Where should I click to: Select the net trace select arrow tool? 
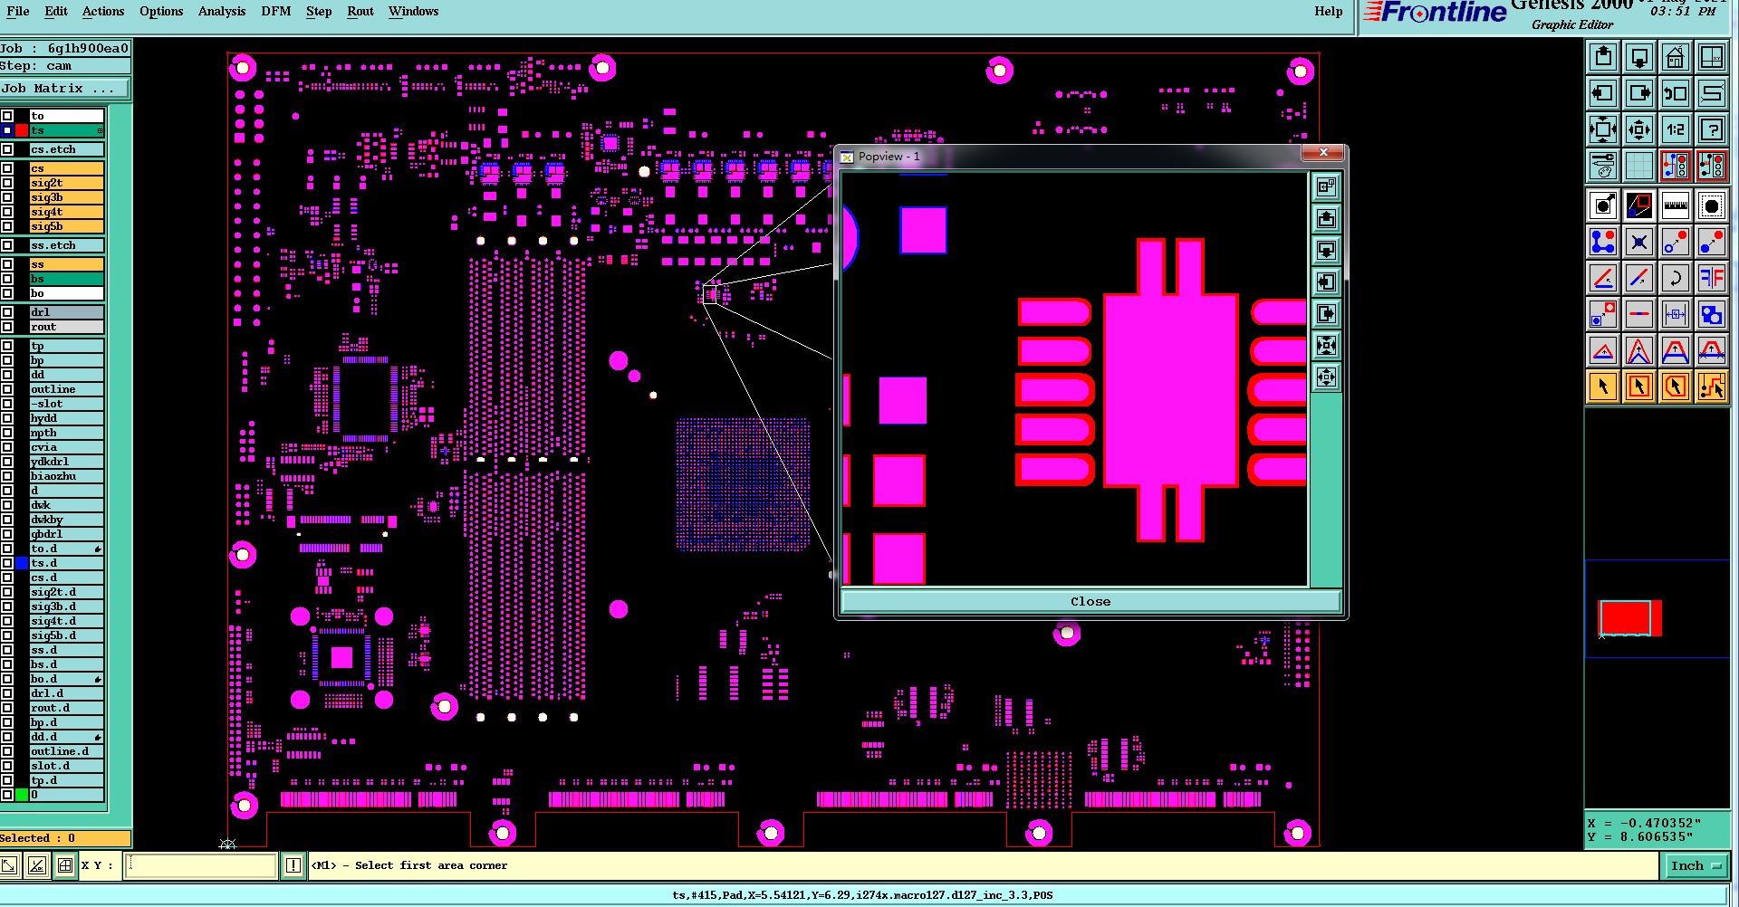coord(1712,387)
